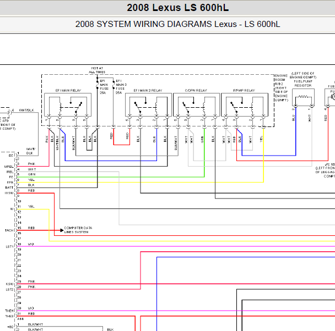
Task: Click the "COMPUTER DATA LINES SYSTEM" reference
Action: (x=78, y=230)
